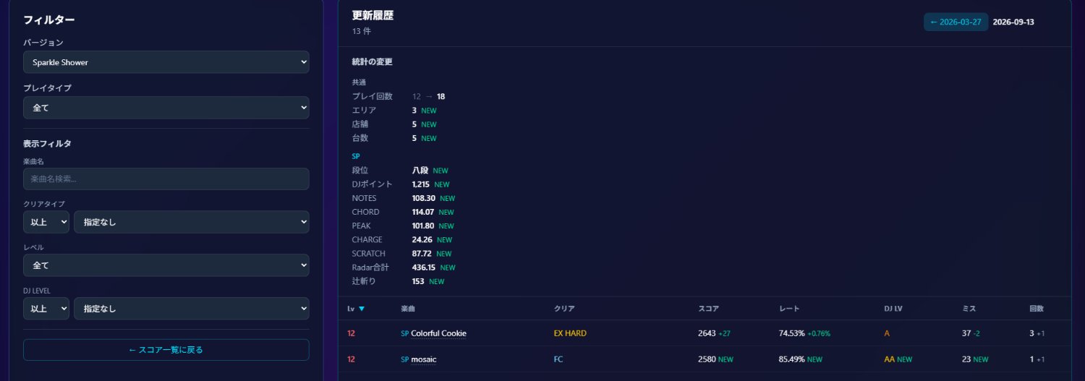Click the プレイ回数 new value 18
Screen dimensions: 1085x381
coord(441,96)
